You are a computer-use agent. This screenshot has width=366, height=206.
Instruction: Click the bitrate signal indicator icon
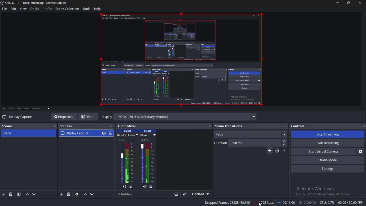point(256,203)
